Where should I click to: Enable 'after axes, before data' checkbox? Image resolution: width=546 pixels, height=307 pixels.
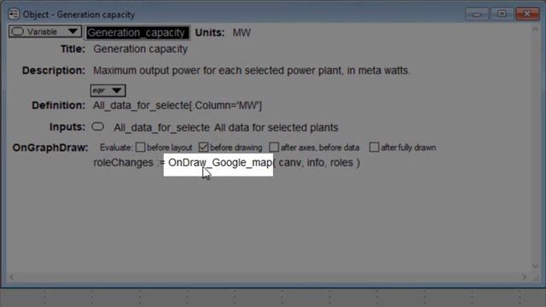pos(274,148)
